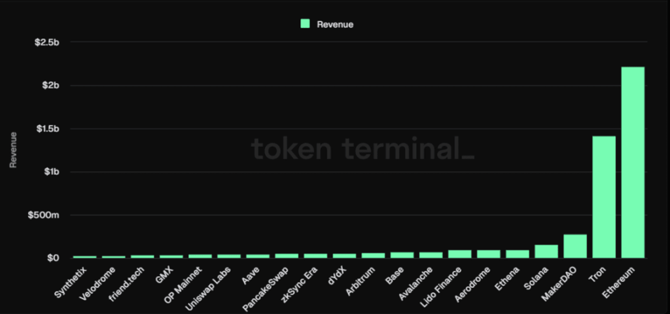This screenshot has height=314, width=670.
Task: Click the $1.5b y-axis value
Action: point(46,129)
